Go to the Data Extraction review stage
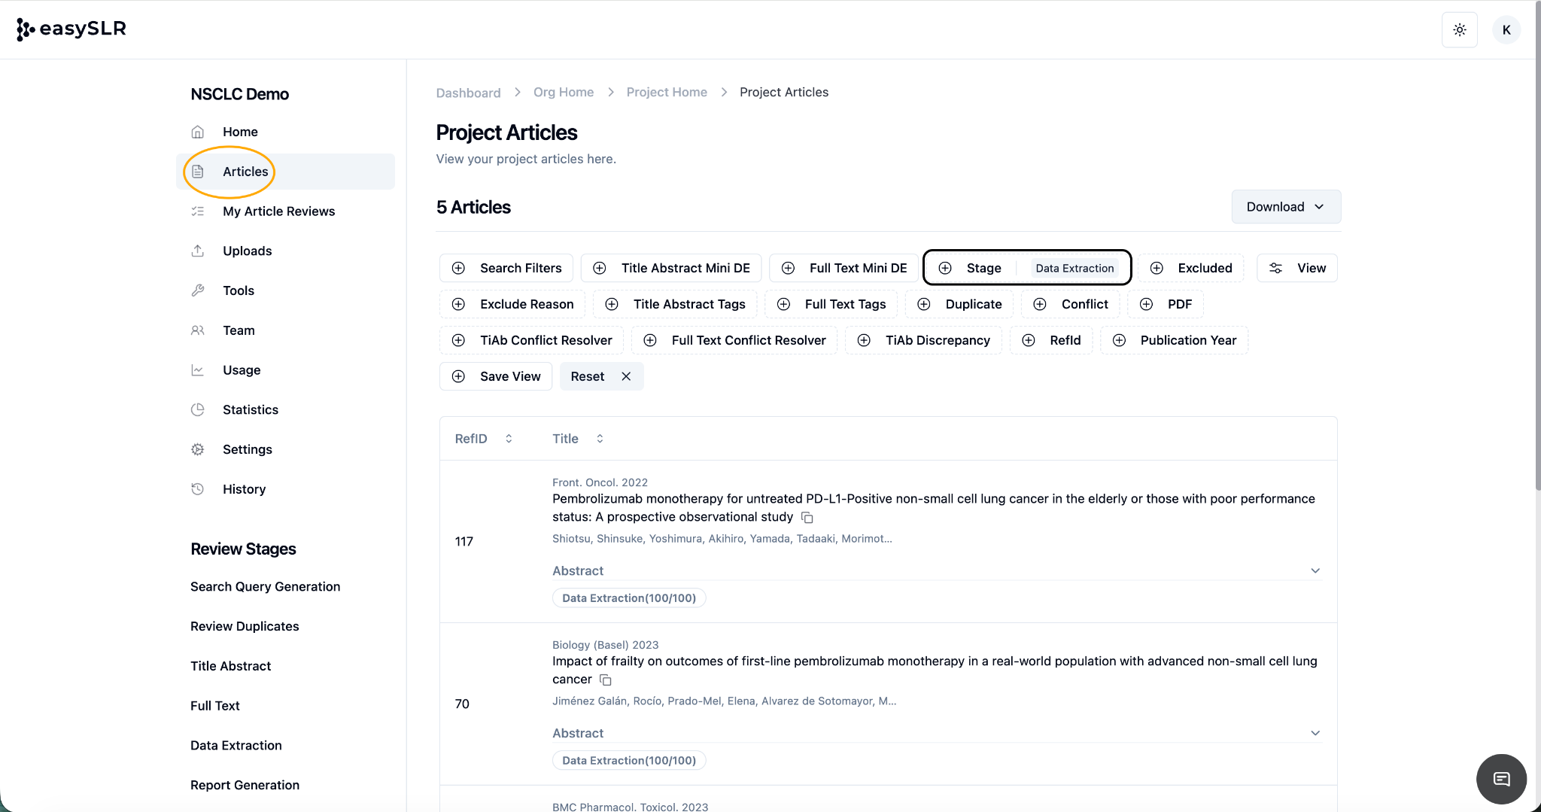1541x812 pixels. [x=236, y=745]
